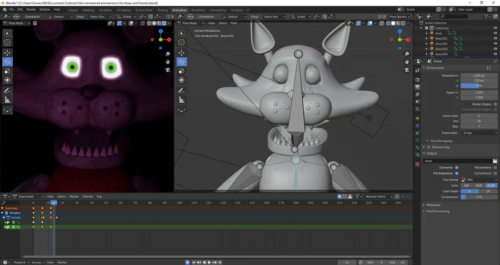Expand the Time Remapping panel
This screenshot has height=265, width=500.
441,141
